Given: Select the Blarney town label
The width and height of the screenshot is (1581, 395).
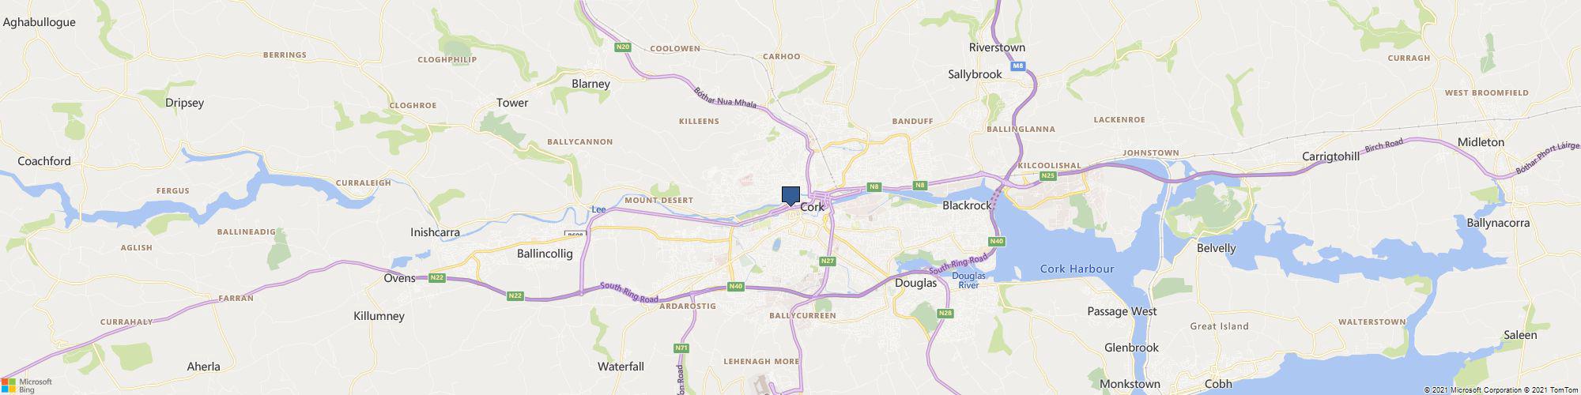Looking at the screenshot, I should [591, 84].
